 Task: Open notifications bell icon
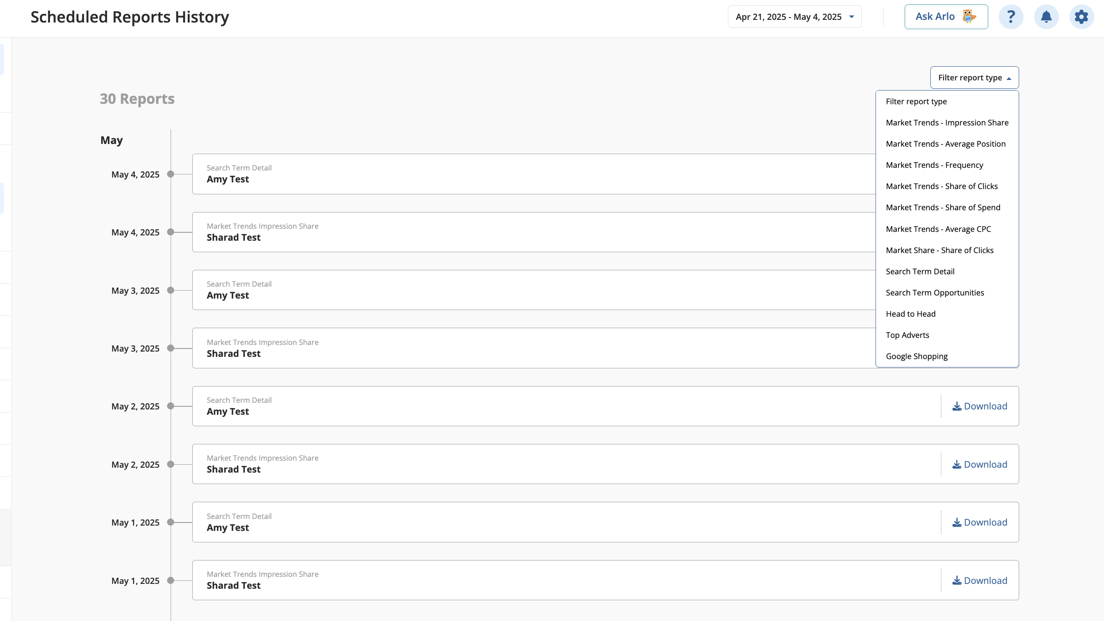tap(1046, 17)
